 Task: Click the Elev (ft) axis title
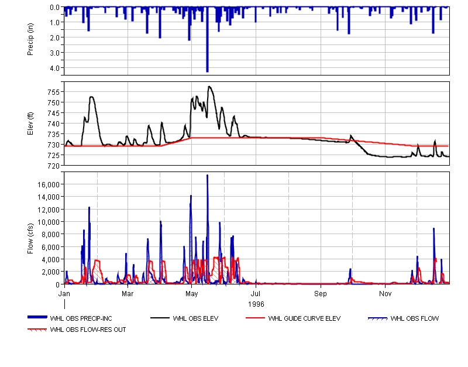pyautogui.click(x=31, y=124)
